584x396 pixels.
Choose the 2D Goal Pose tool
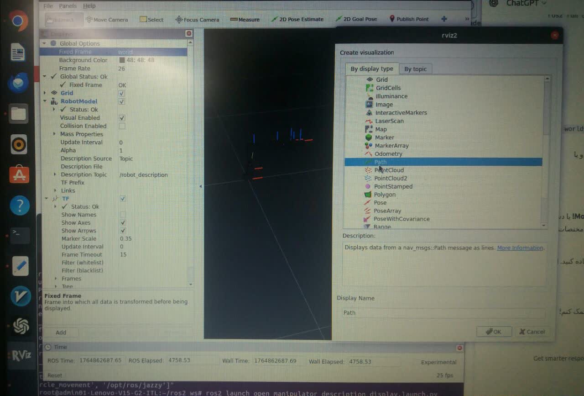[x=356, y=19]
